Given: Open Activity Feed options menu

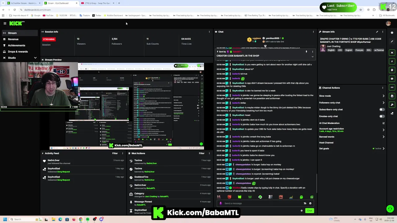Looking at the screenshot, I should (x=123, y=153).
